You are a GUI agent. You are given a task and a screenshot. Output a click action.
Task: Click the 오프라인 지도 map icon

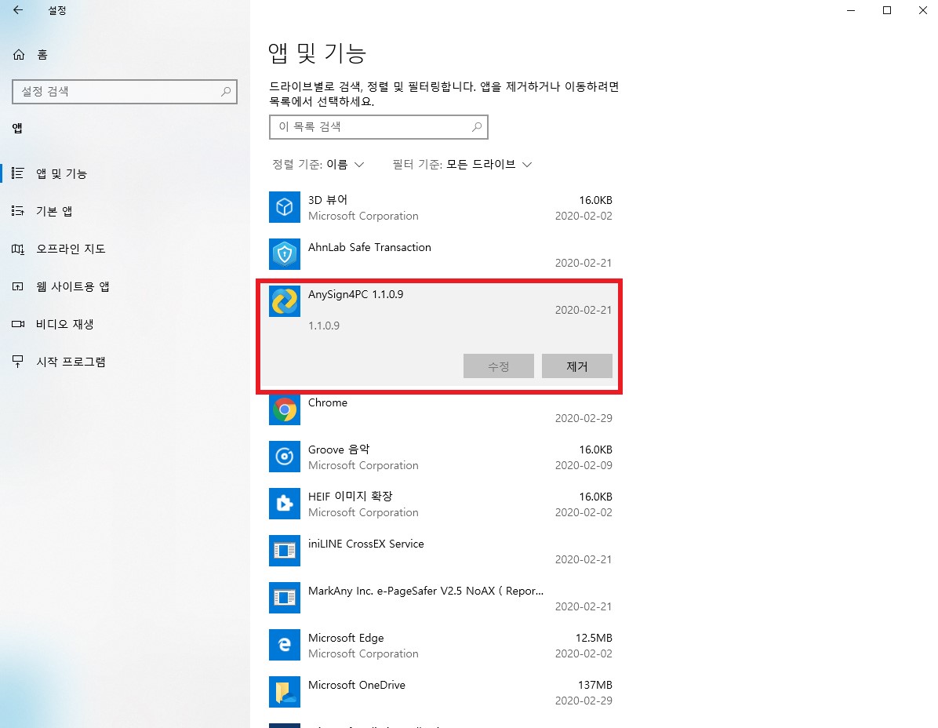point(18,248)
